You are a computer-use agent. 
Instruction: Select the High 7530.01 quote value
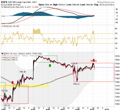coord(59,5)
